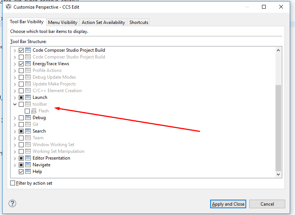Select the Tool Bar Visibility tab
The image size is (295, 215).
click(27, 22)
